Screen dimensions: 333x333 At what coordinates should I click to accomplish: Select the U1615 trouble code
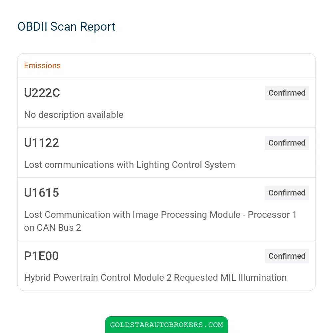(41, 192)
